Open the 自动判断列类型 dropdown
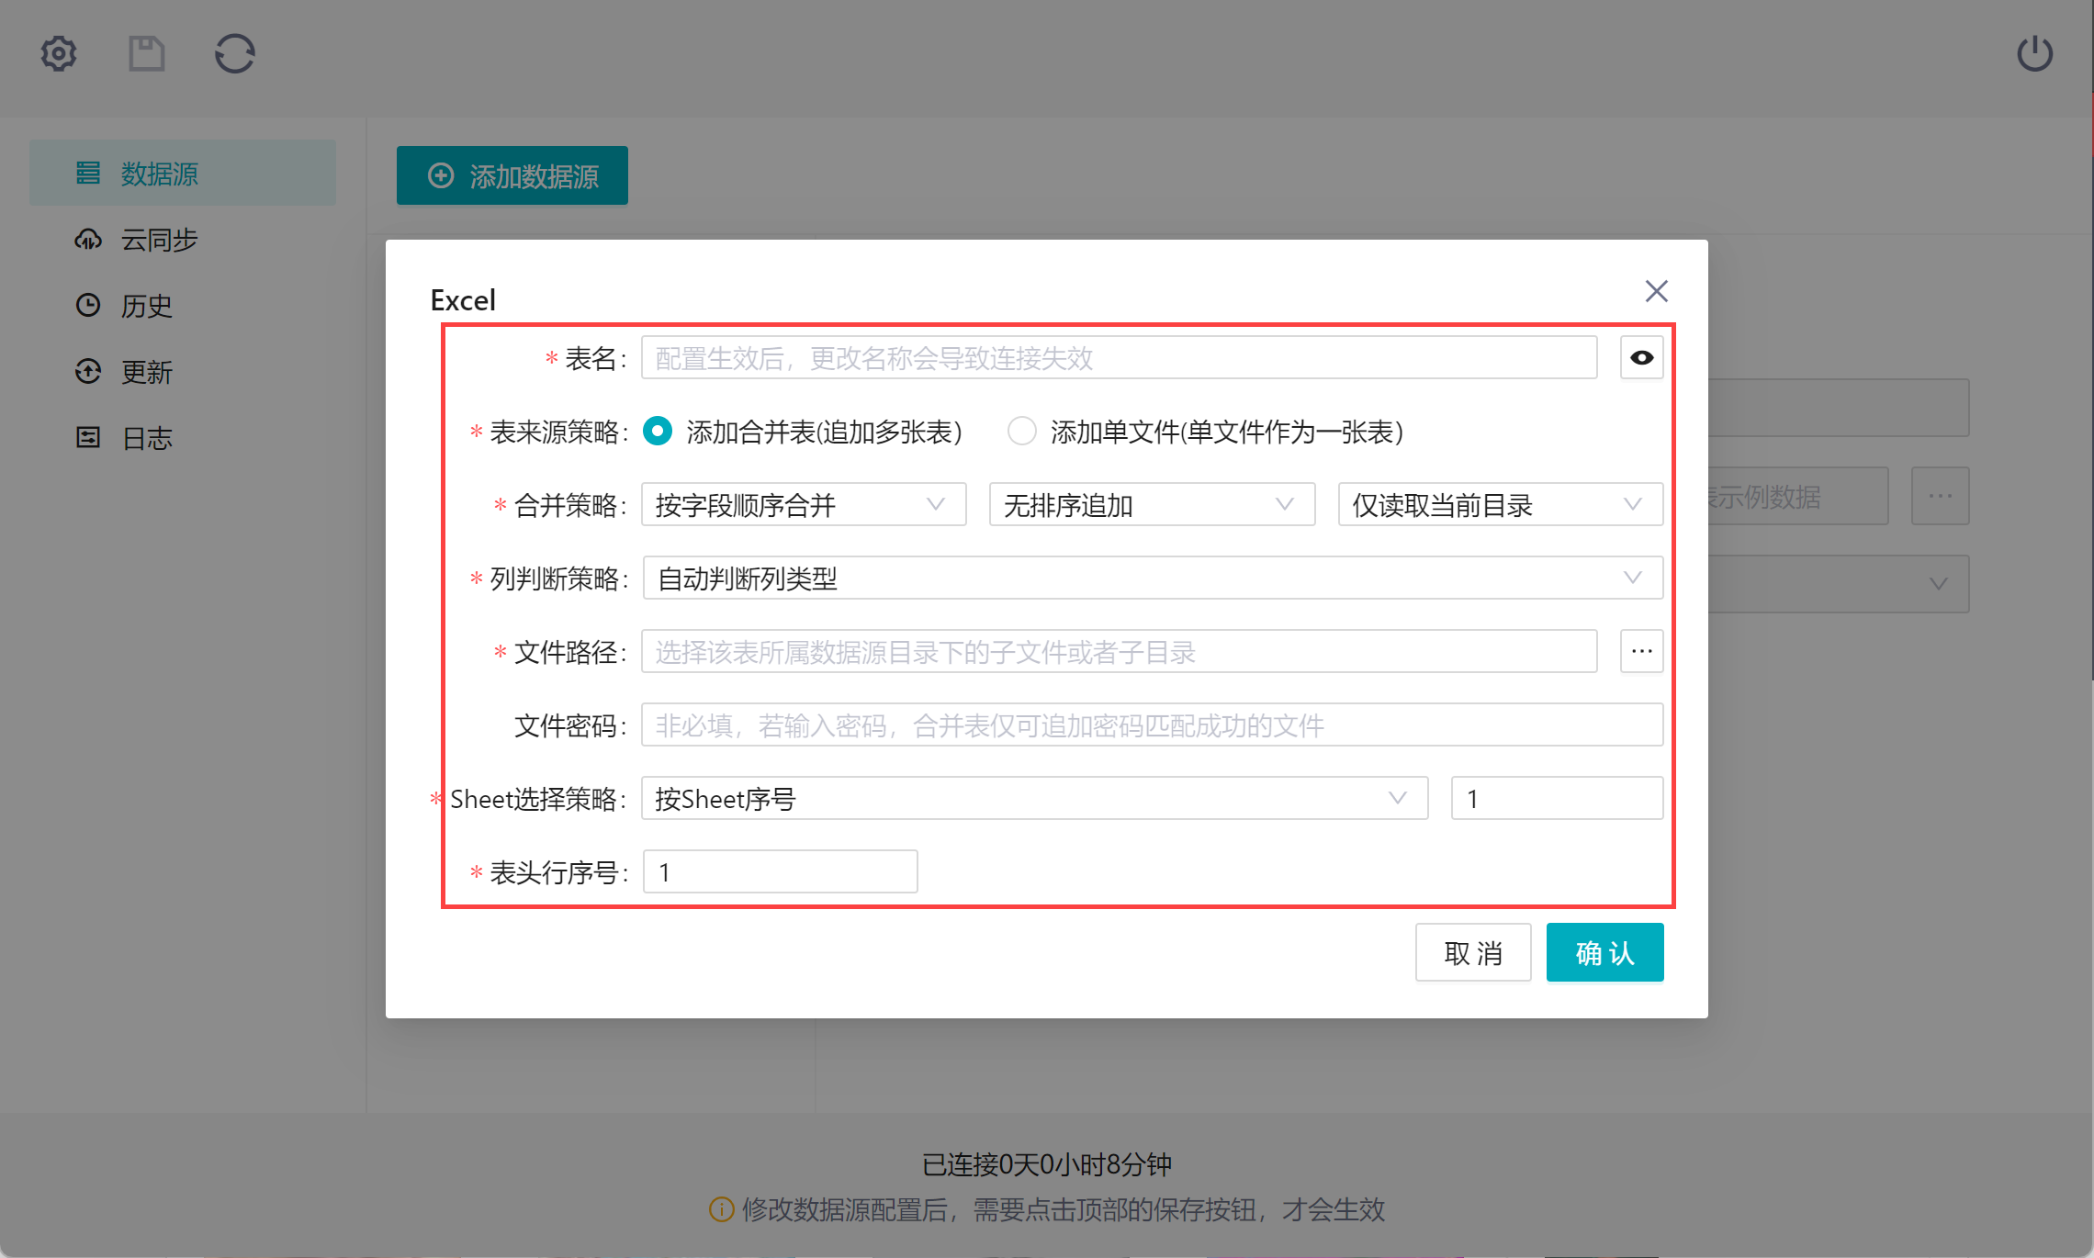 (1152, 578)
